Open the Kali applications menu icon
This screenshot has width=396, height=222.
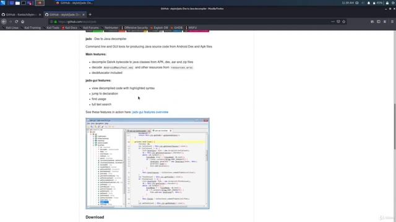coord(2,2)
